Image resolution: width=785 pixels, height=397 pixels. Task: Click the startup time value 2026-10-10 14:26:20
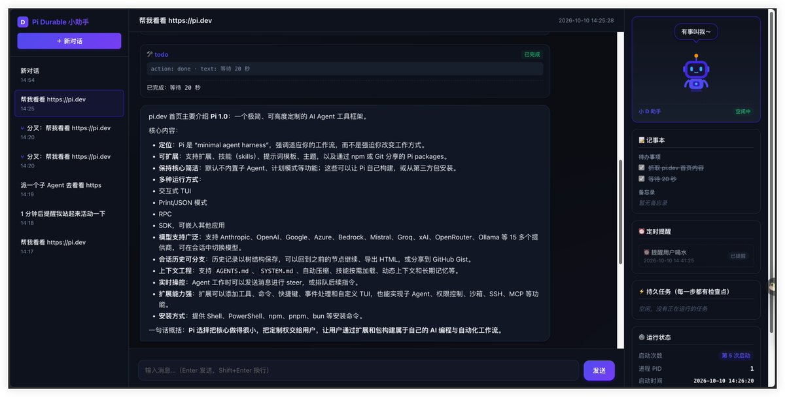coord(724,381)
